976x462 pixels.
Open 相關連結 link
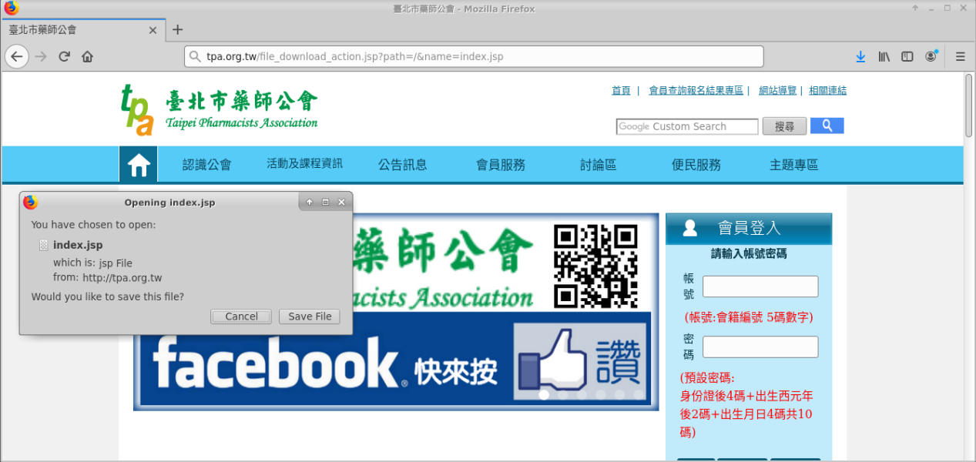pyautogui.click(x=827, y=91)
